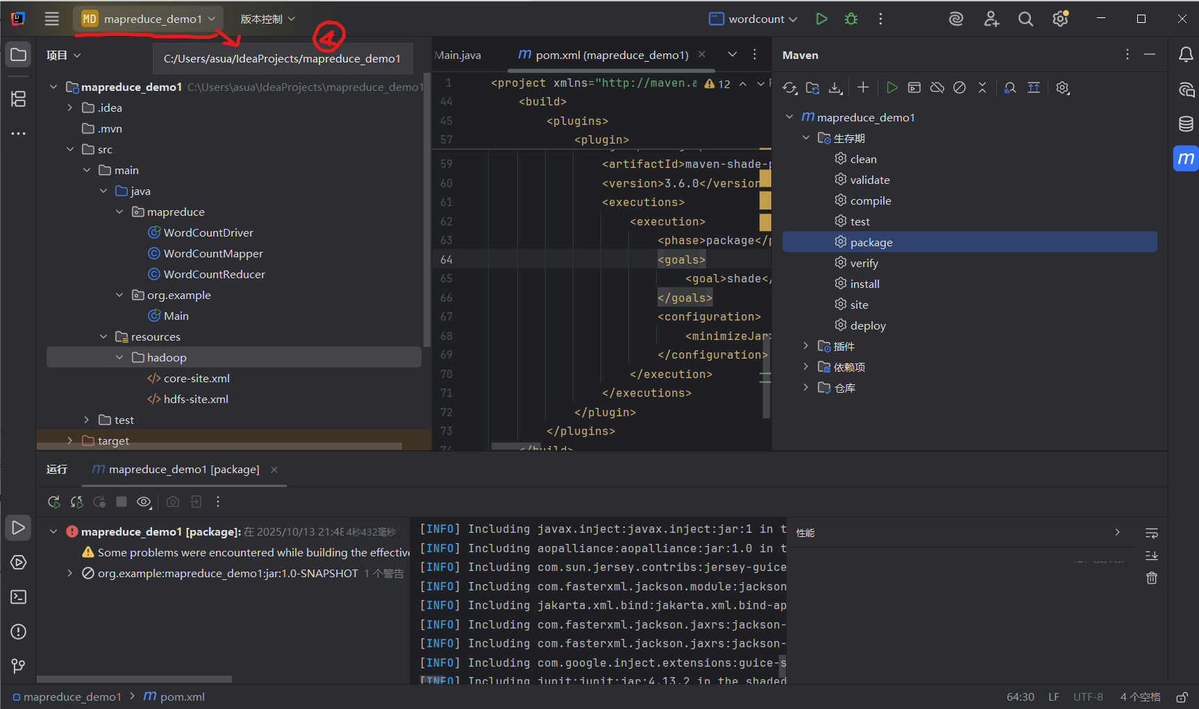Image resolution: width=1199 pixels, height=709 pixels.
Task: Run Maven build with green play icon
Action: click(892, 87)
